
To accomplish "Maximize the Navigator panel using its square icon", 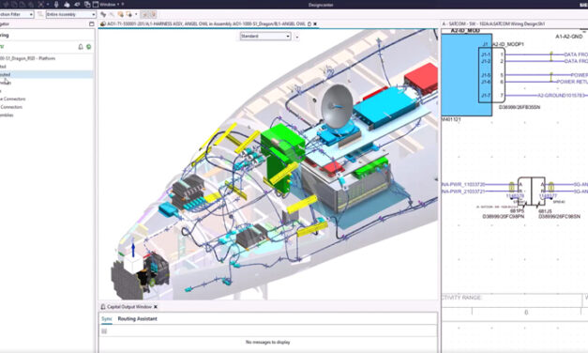I will pyautogui.click(x=92, y=24).
